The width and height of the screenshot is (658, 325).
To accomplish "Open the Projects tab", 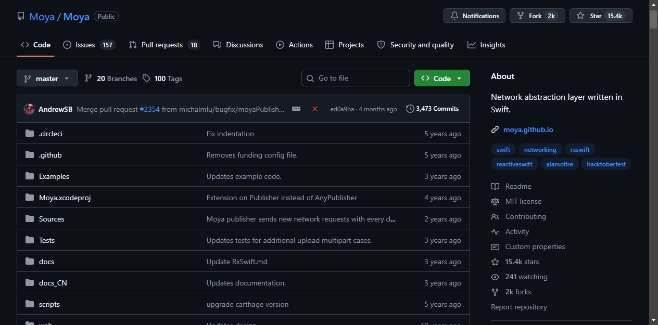I will [345, 45].
